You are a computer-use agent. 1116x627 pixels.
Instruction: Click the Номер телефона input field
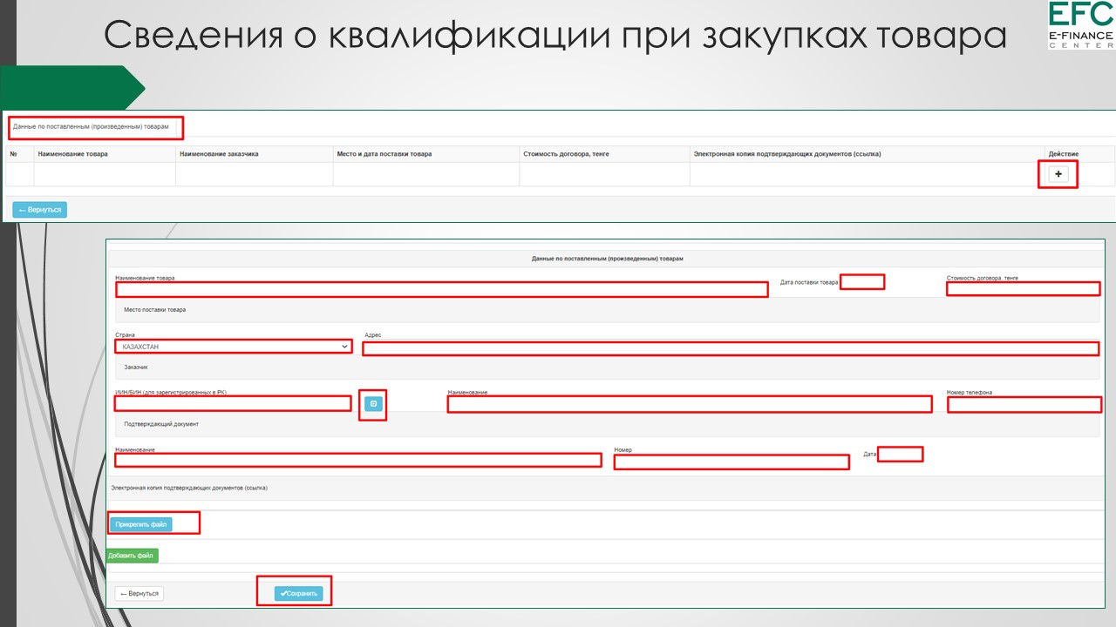coord(1024,405)
